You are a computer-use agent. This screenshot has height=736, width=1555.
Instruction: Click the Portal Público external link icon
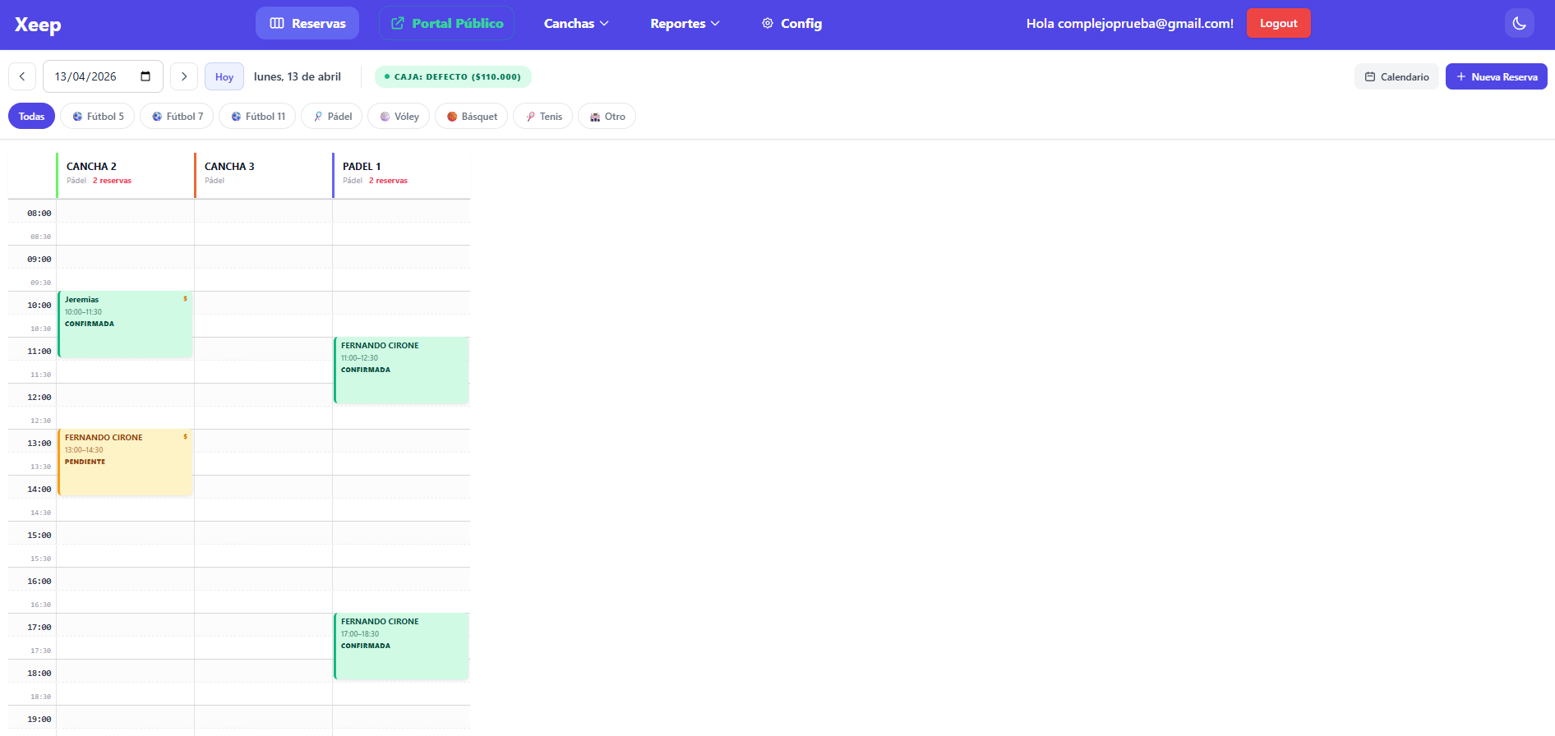[x=398, y=23]
